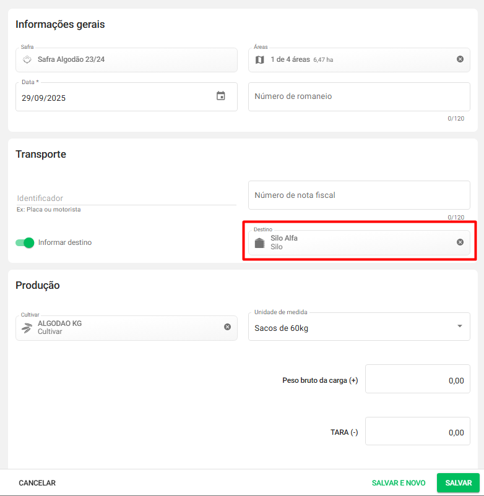Click the plant icon beside ALGODAO KG
Viewport: 484px width, 496px height.
27,328
